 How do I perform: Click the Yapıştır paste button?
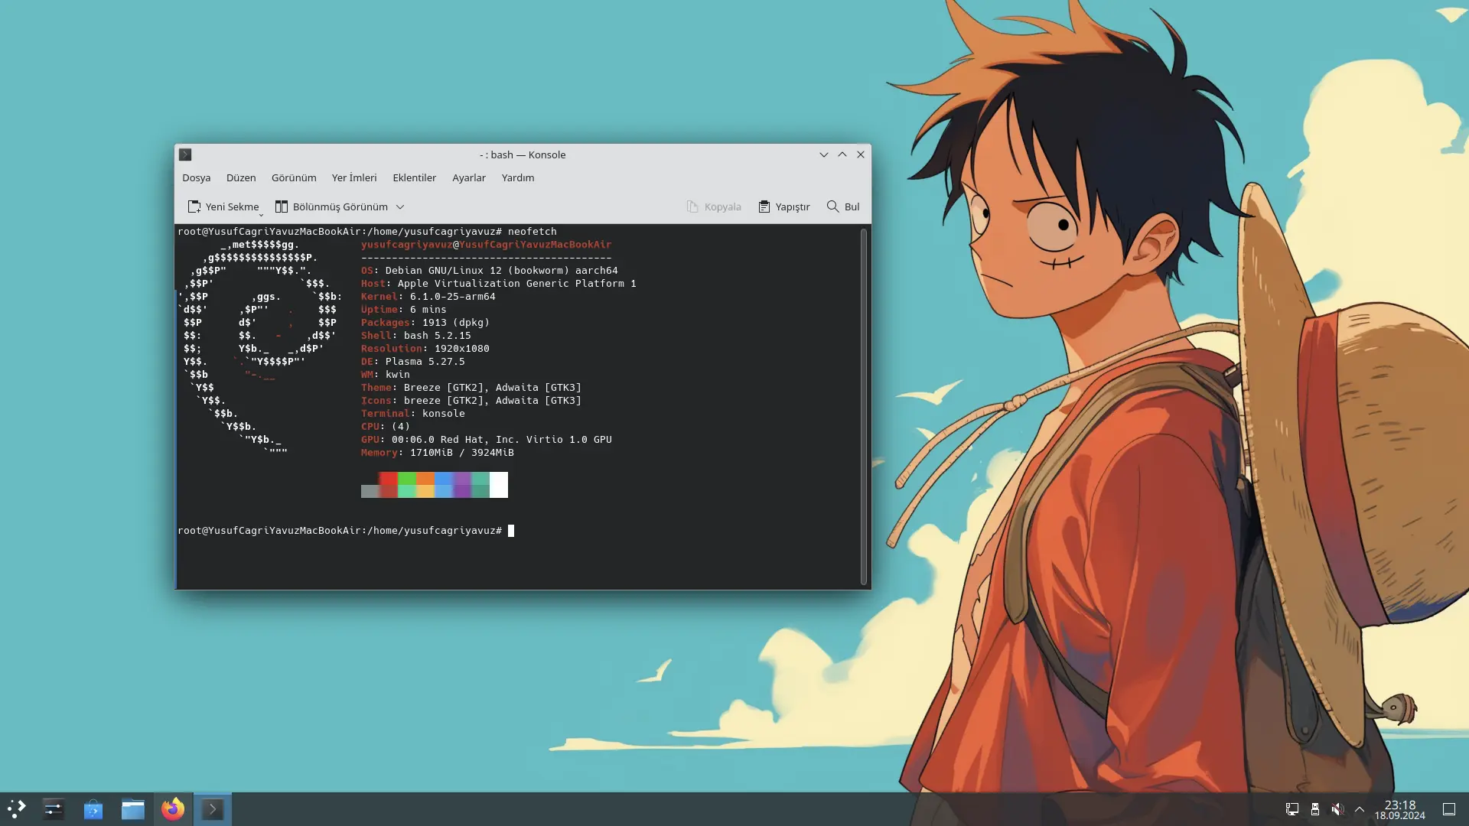(784, 206)
